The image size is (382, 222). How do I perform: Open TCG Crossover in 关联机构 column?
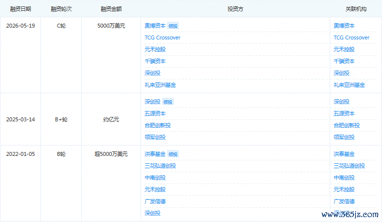351,37
